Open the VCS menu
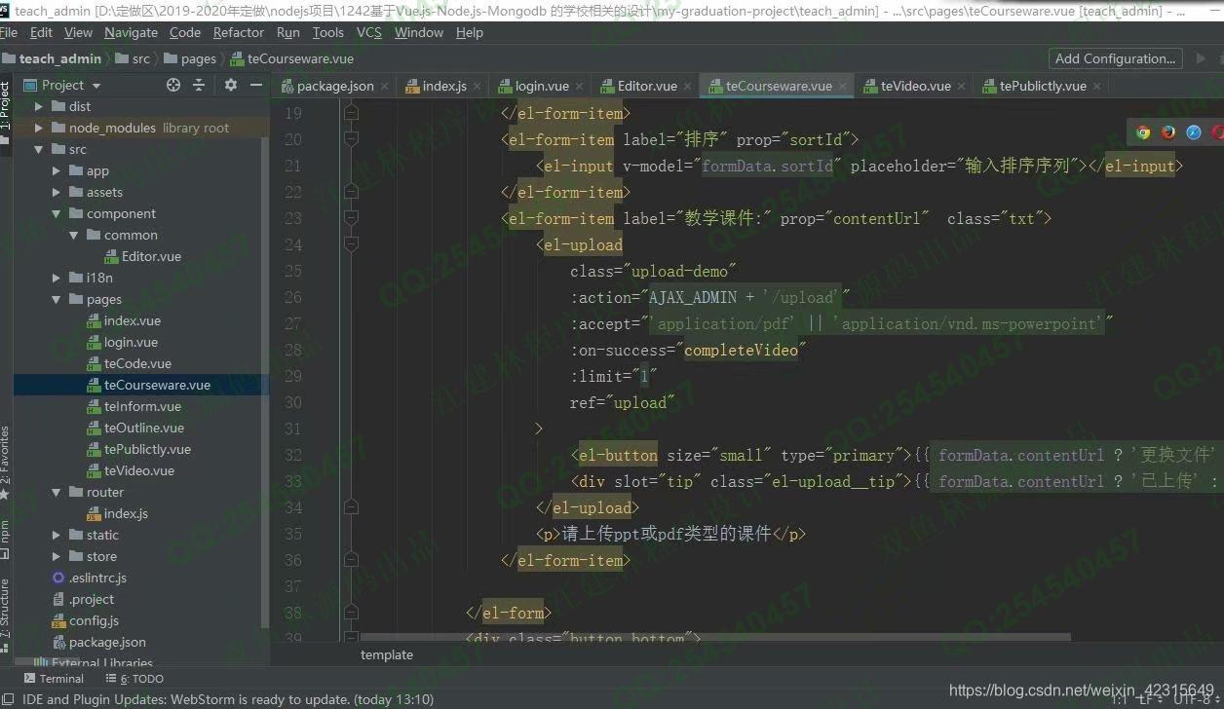Image resolution: width=1224 pixels, height=709 pixels. 369,32
